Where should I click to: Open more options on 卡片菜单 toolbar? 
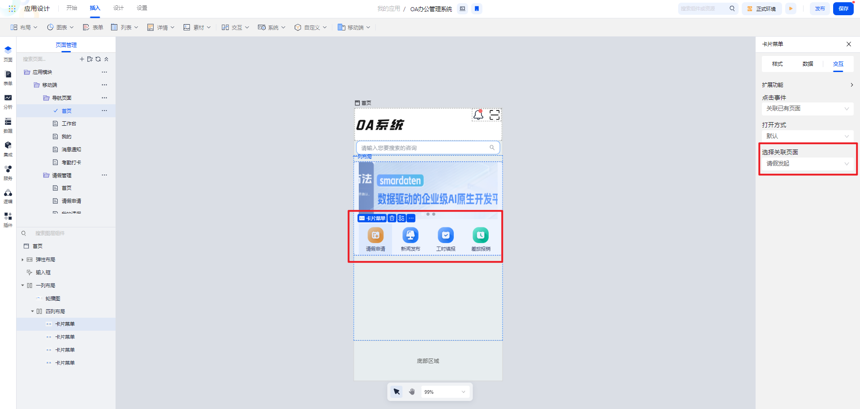(x=411, y=218)
